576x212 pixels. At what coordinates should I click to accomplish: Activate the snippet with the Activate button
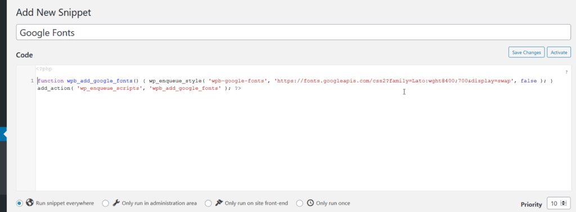559,52
